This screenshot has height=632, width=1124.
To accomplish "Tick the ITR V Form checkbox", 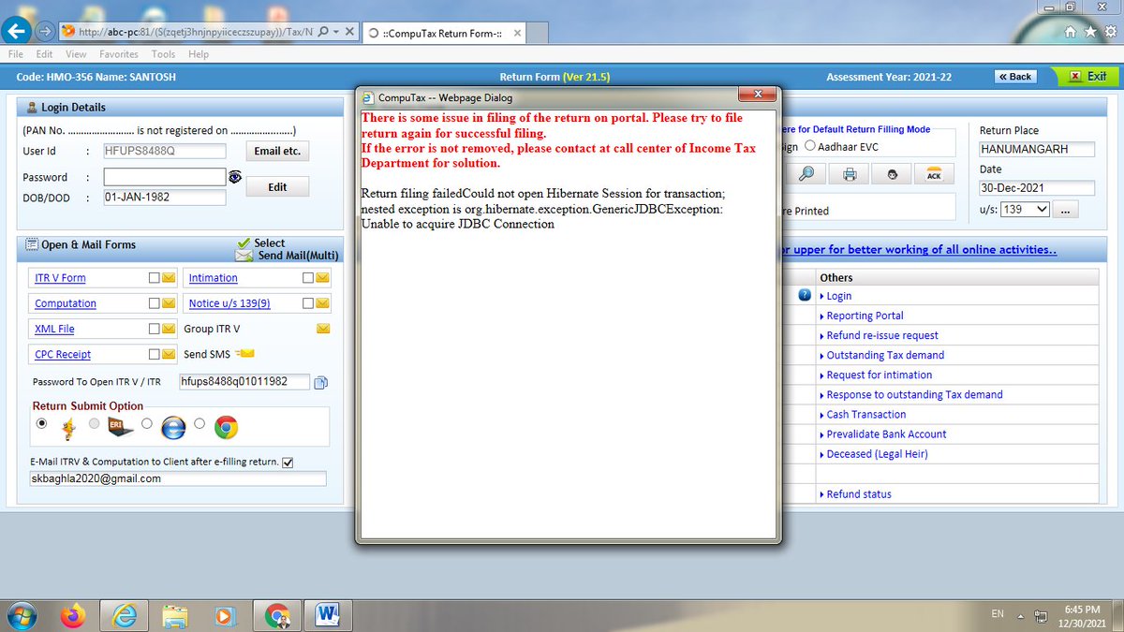I will click(x=155, y=278).
